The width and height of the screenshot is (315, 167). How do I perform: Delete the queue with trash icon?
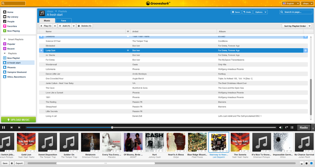(12, 163)
